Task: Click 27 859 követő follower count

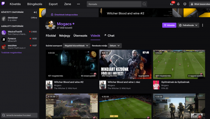Action: pos(65,28)
